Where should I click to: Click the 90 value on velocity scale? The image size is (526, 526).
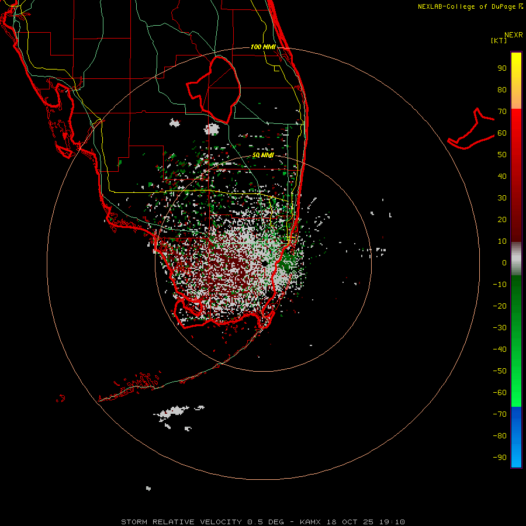(502, 68)
